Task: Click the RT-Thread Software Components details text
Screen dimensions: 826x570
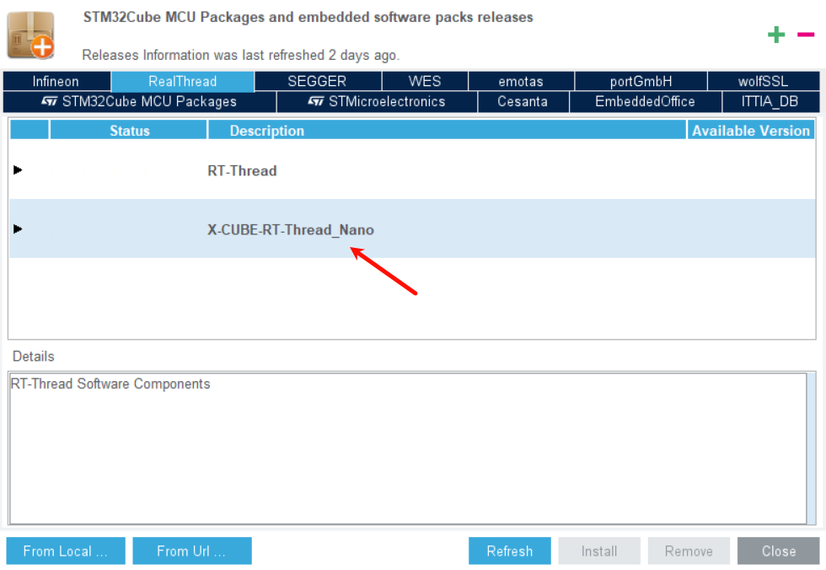Action: pos(110,384)
